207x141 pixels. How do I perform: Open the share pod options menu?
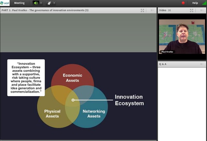(x=152, y=10)
